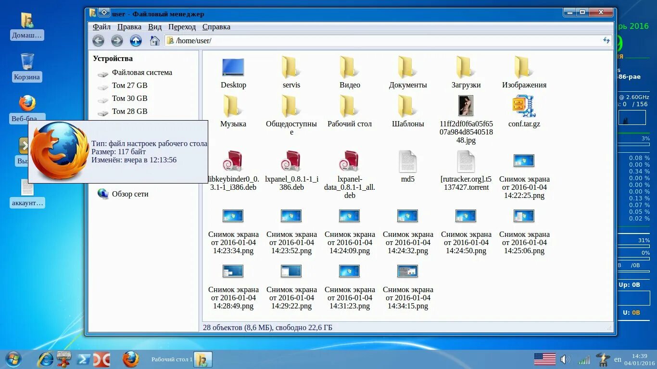
Task: Select lxpanel-data_0.8.1-1_all.deb package
Action: [350, 174]
